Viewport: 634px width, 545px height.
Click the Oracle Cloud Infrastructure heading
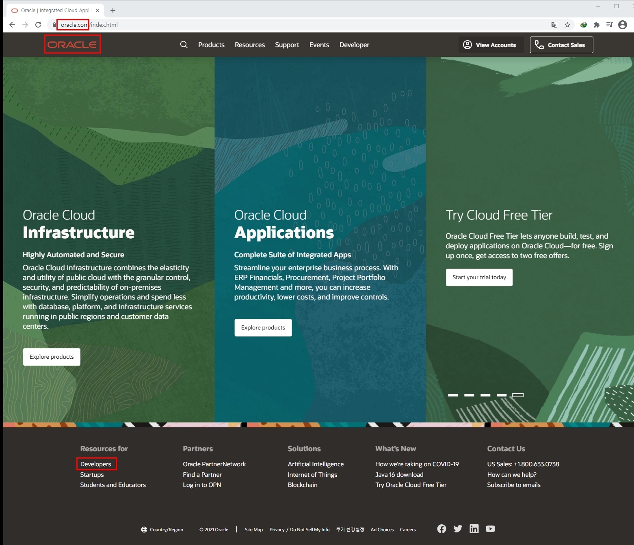tap(78, 224)
